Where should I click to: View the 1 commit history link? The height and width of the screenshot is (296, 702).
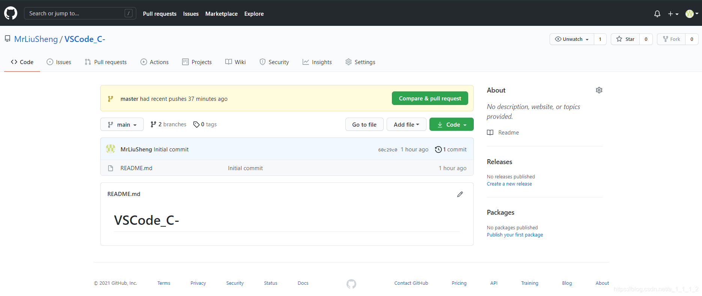451,149
